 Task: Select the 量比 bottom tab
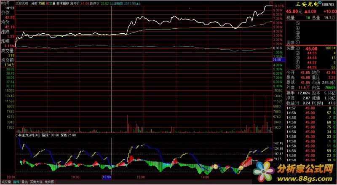25,182
